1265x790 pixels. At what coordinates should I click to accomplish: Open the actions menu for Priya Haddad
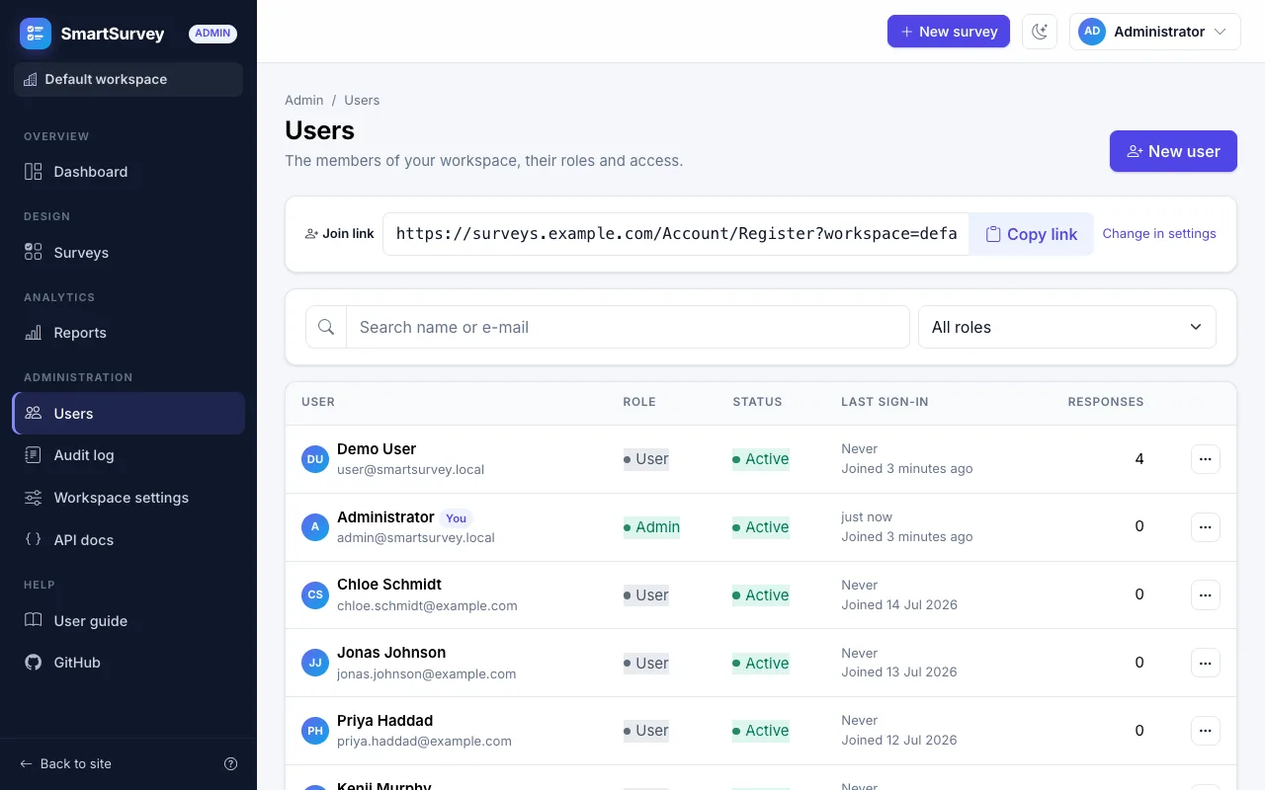point(1205,731)
